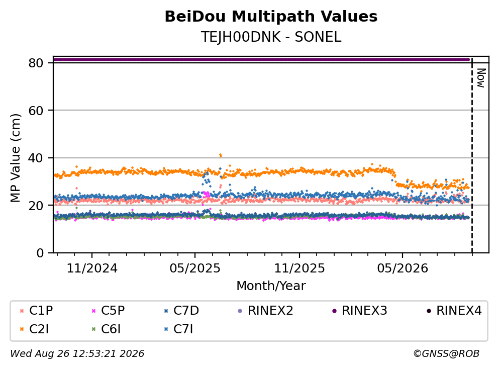This screenshot has height=369, width=499.
Task: Click the 11/2024 x-axis tick label
Action: 92,268
